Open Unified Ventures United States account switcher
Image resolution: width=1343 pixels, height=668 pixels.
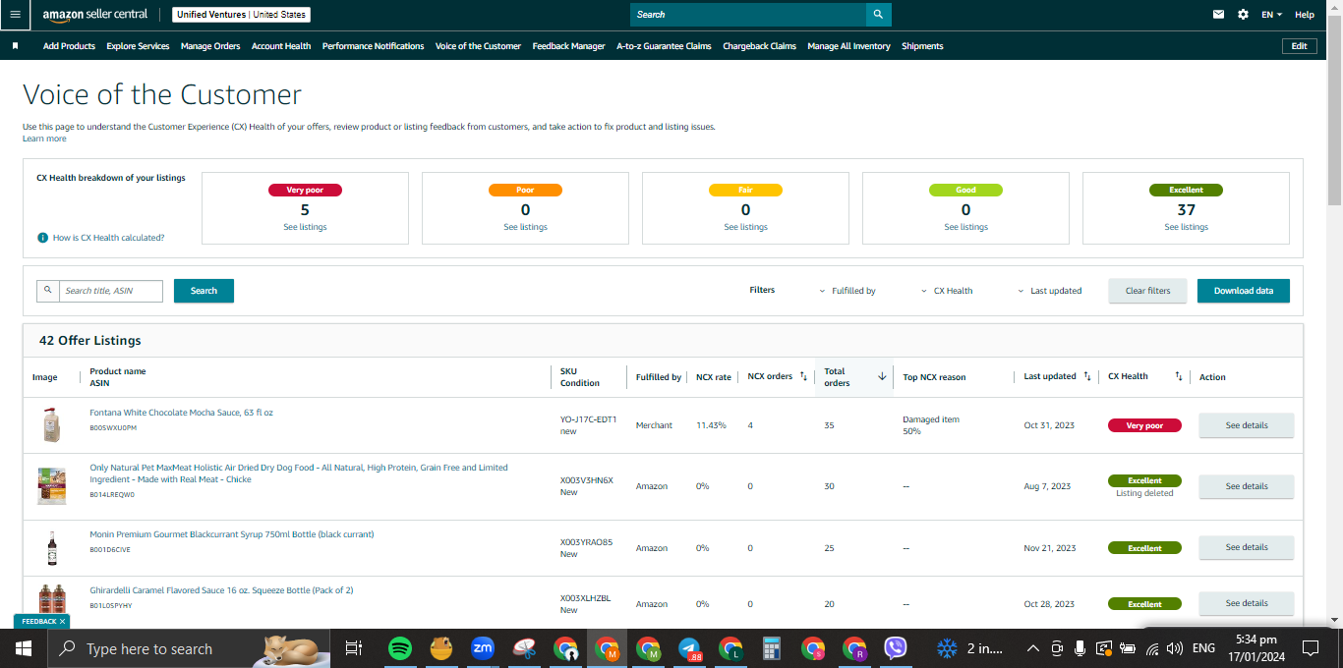[242, 15]
